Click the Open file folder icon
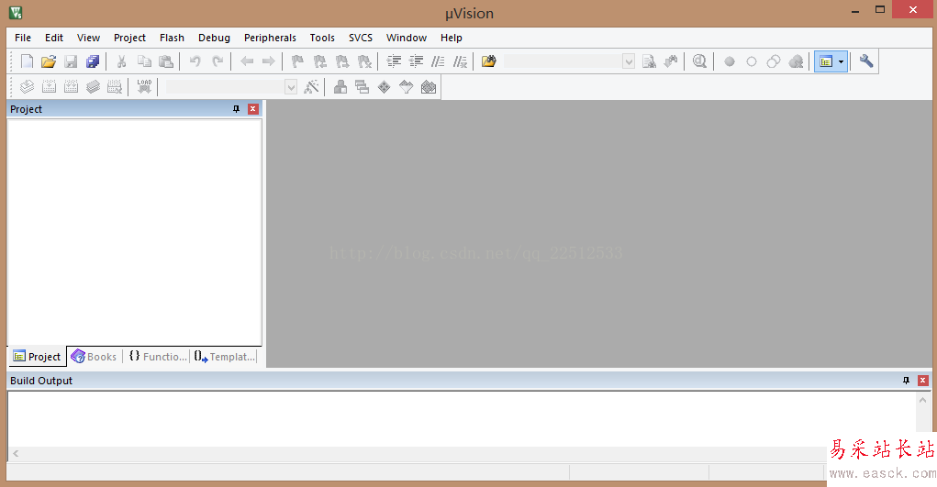 [x=49, y=61]
